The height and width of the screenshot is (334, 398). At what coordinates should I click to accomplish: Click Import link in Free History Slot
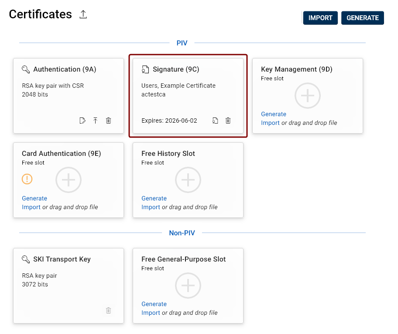[x=151, y=207]
